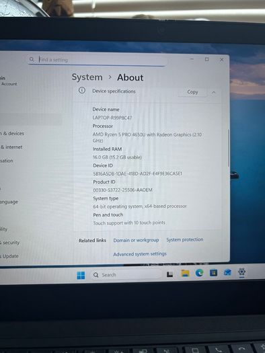Open Advanced system settings link
The height and width of the screenshot is (353, 265).
(140, 254)
